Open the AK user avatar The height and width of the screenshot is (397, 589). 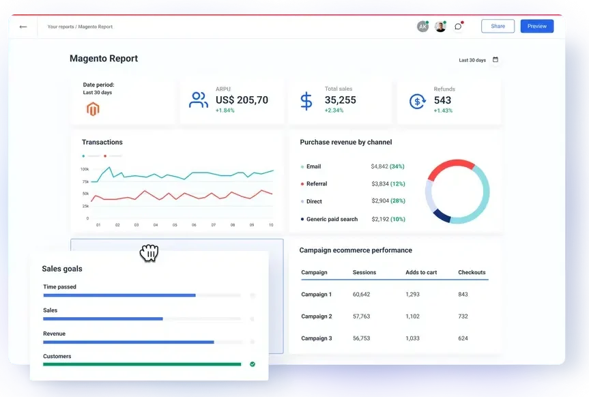(422, 27)
